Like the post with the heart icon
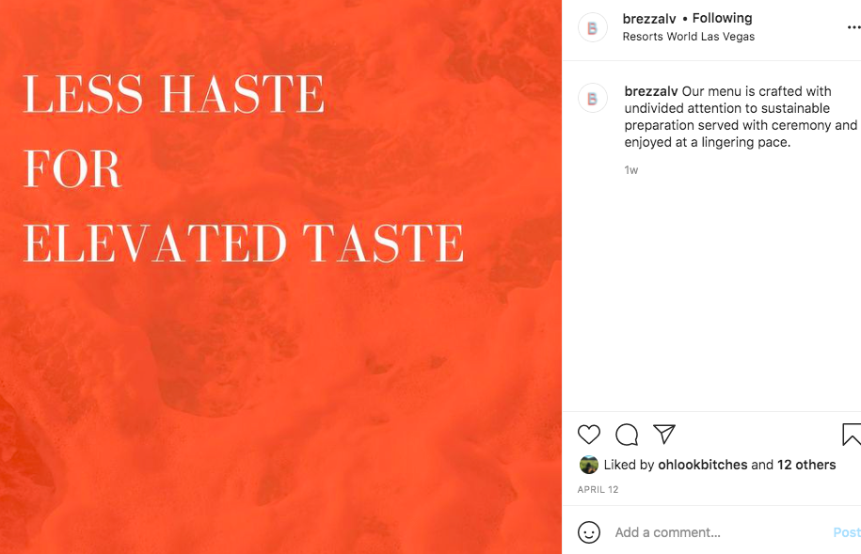861x554 pixels. 589,435
